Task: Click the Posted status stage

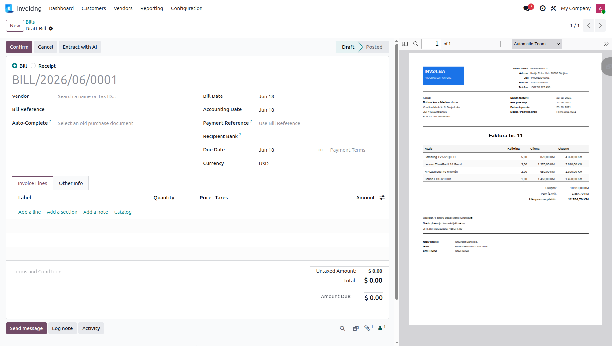Action: (374, 47)
